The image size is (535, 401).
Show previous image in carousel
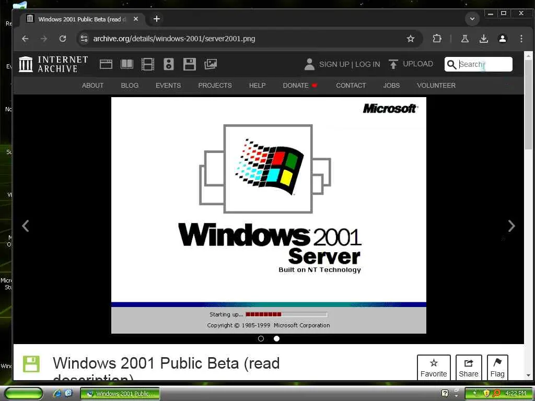coord(25,226)
